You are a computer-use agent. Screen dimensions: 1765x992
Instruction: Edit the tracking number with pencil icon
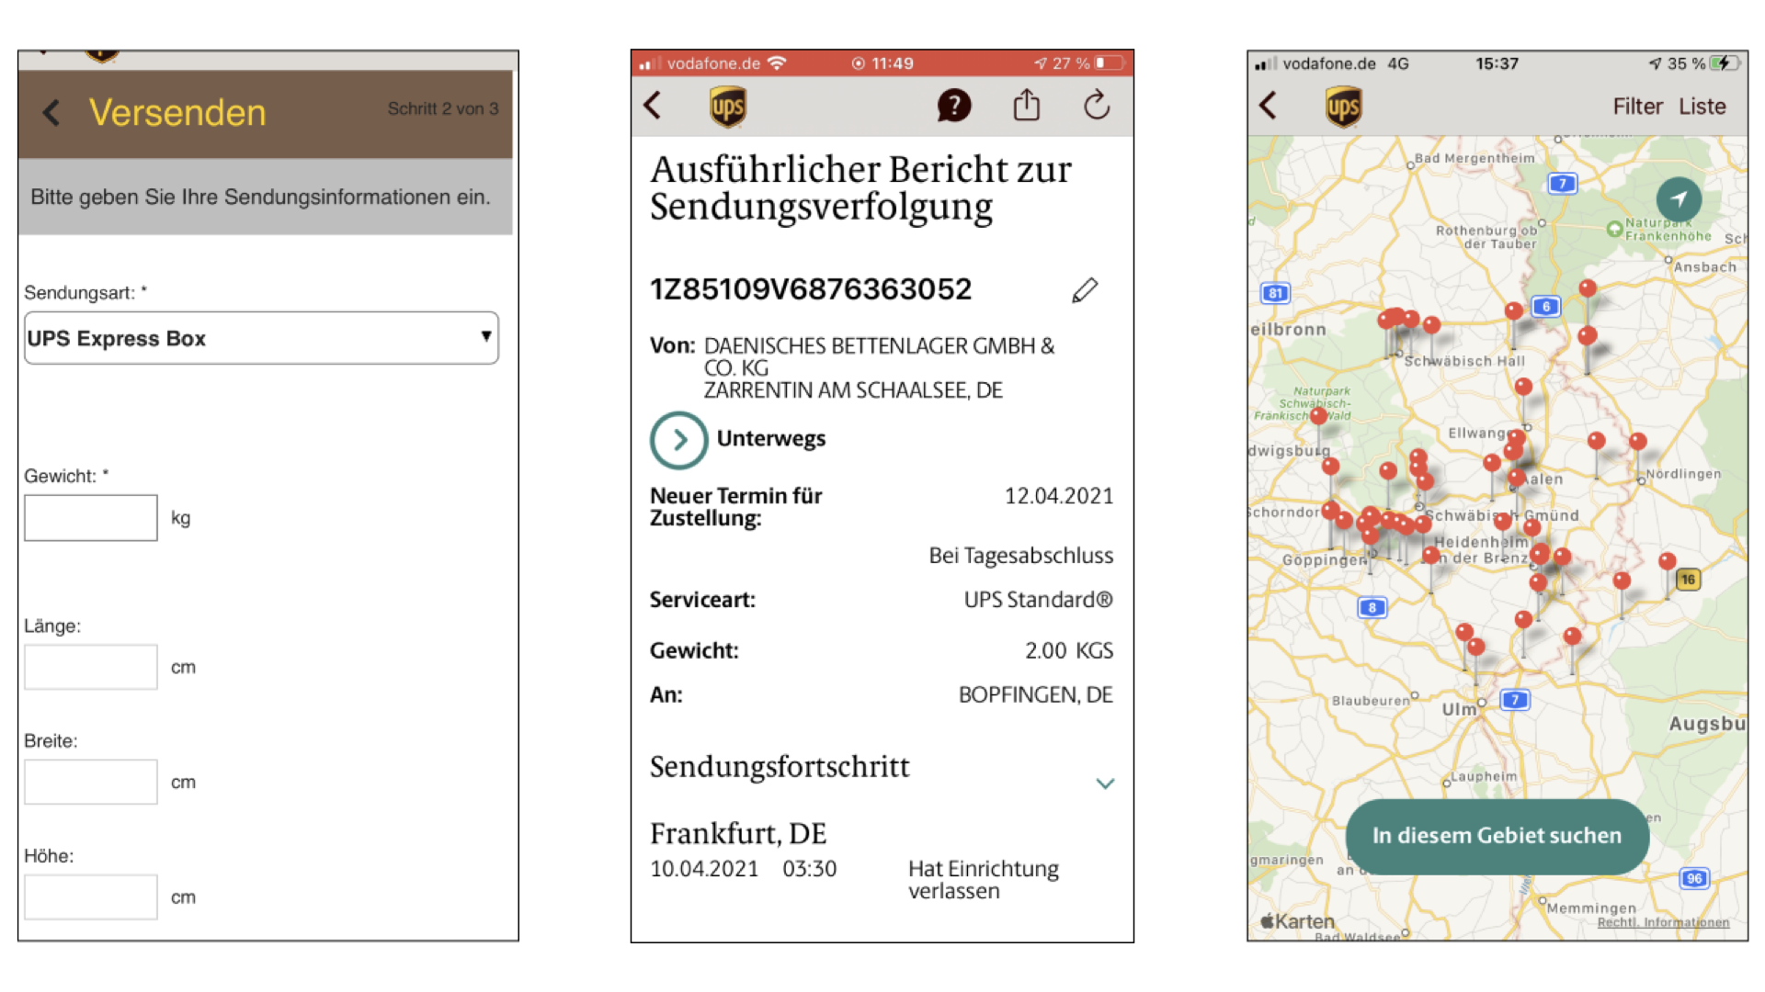[1085, 289]
